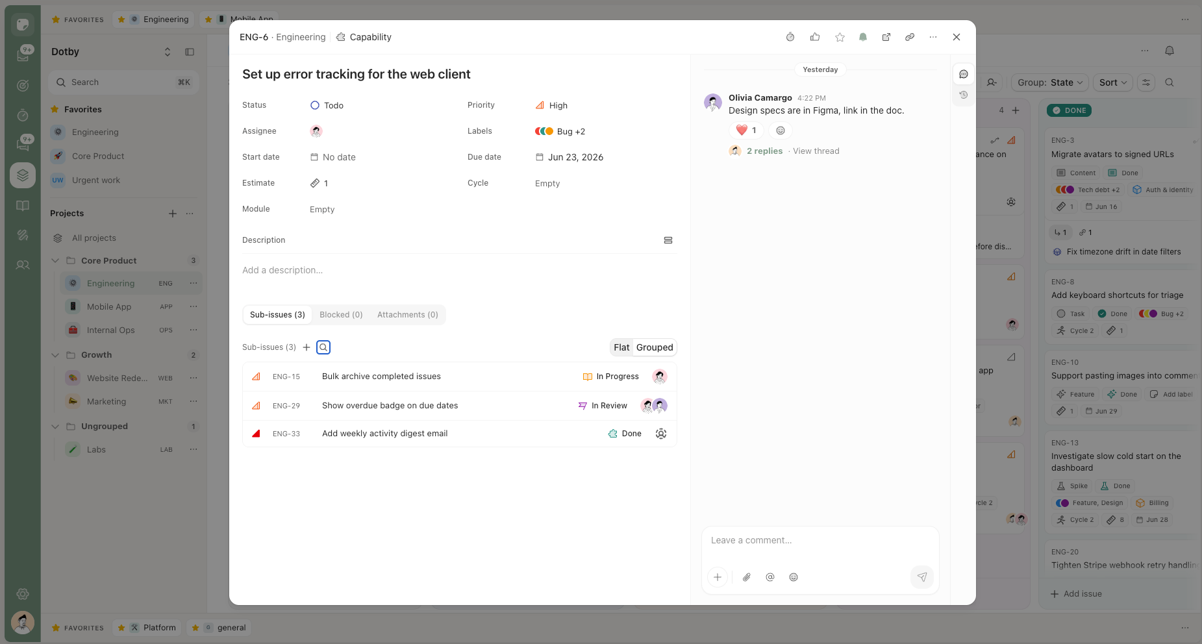Change the High priority dropdown
This screenshot has height=644, width=1202.
(x=551, y=105)
